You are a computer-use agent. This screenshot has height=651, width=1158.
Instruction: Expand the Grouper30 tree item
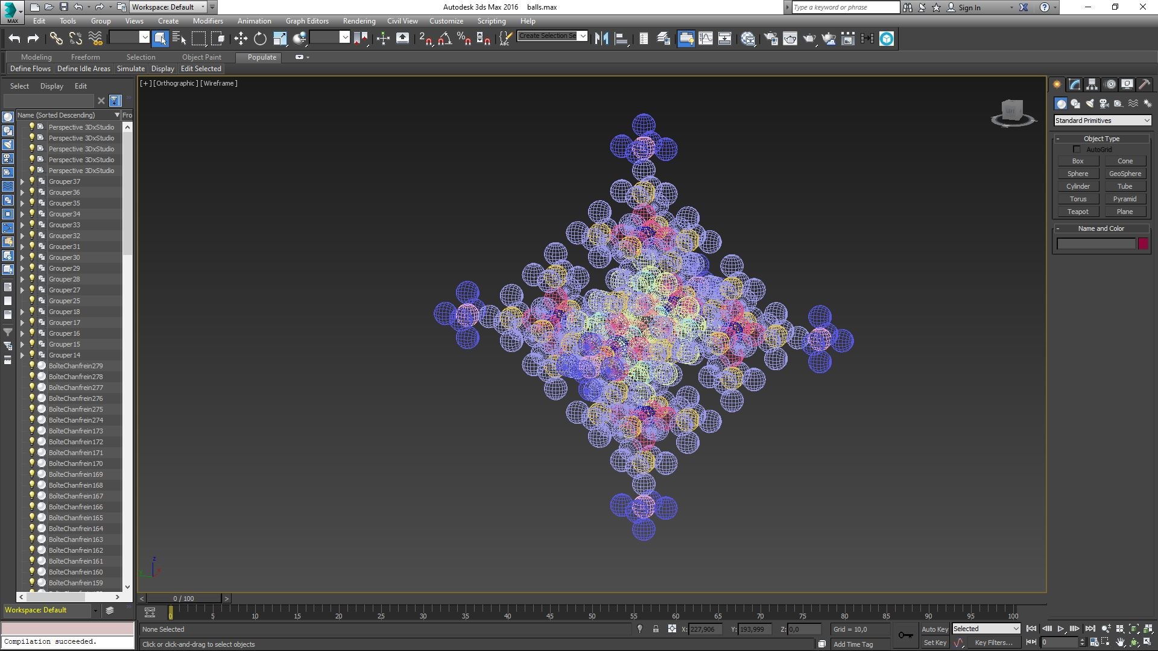22,257
